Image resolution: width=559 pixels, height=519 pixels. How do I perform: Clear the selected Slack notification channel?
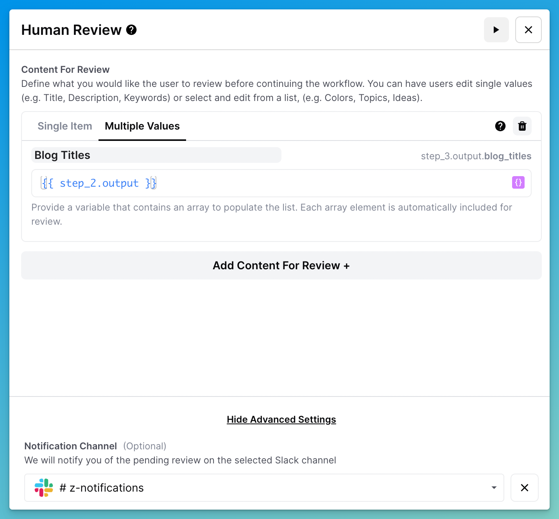tap(524, 488)
